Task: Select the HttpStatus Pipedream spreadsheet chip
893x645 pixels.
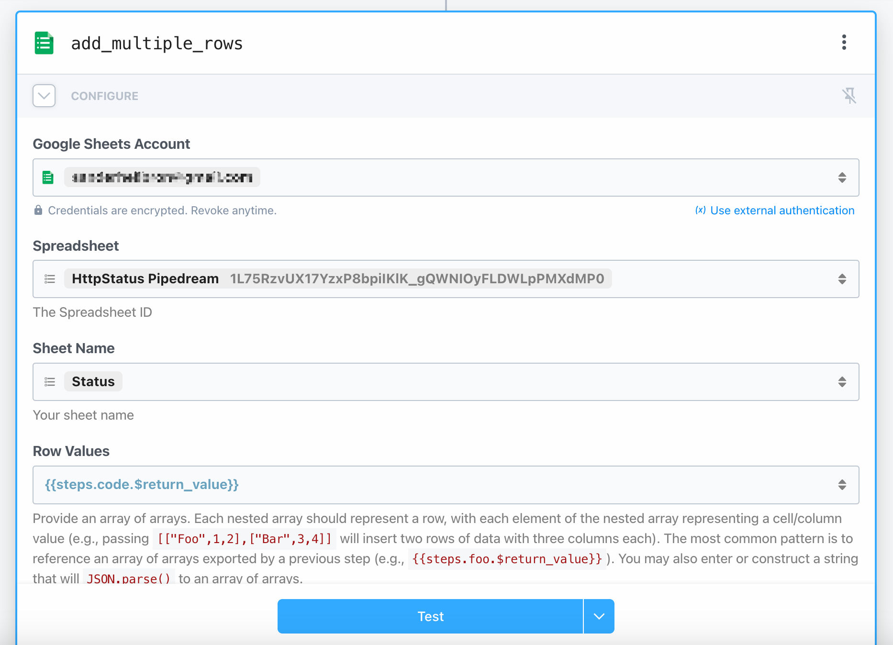Action: pyautogui.click(x=338, y=279)
